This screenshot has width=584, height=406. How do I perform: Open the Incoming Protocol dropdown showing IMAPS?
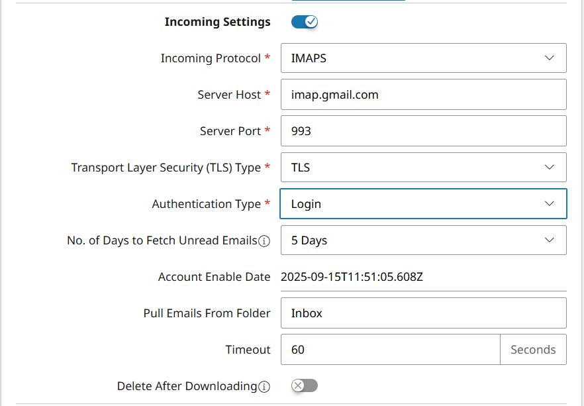tap(424, 58)
